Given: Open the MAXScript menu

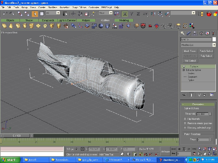Looking at the screenshot, I should 107,7.
